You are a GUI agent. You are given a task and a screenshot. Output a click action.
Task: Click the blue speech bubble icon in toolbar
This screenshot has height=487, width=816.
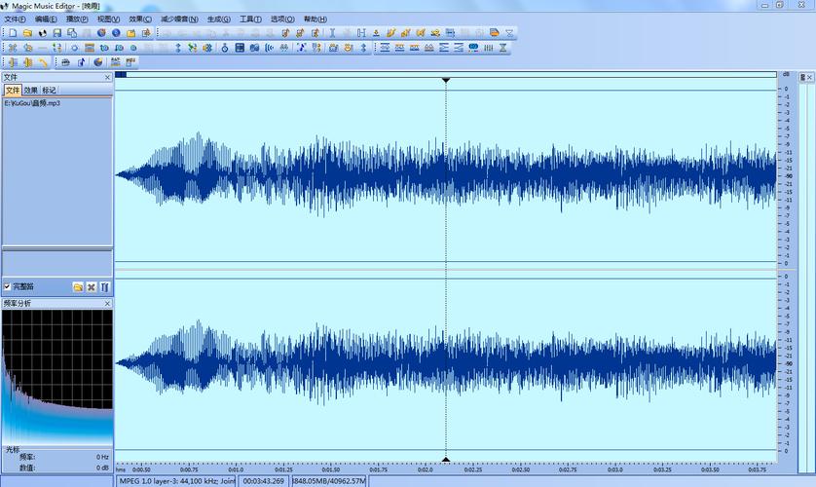pos(473,48)
